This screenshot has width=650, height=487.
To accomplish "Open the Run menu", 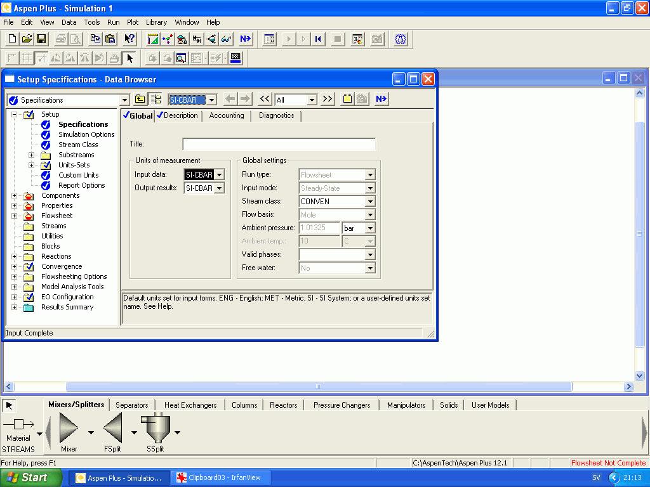I will click(113, 22).
